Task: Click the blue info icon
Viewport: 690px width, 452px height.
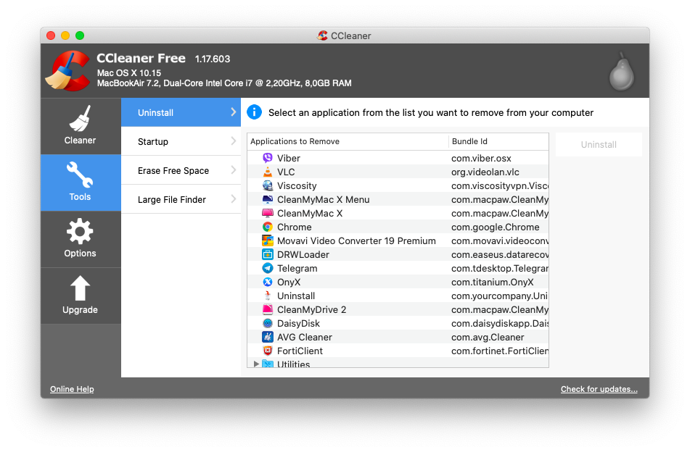Action: pyautogui.click(x=254, y=112)
